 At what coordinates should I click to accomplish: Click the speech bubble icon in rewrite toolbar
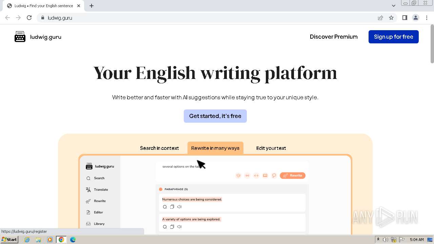click(274, 176)
